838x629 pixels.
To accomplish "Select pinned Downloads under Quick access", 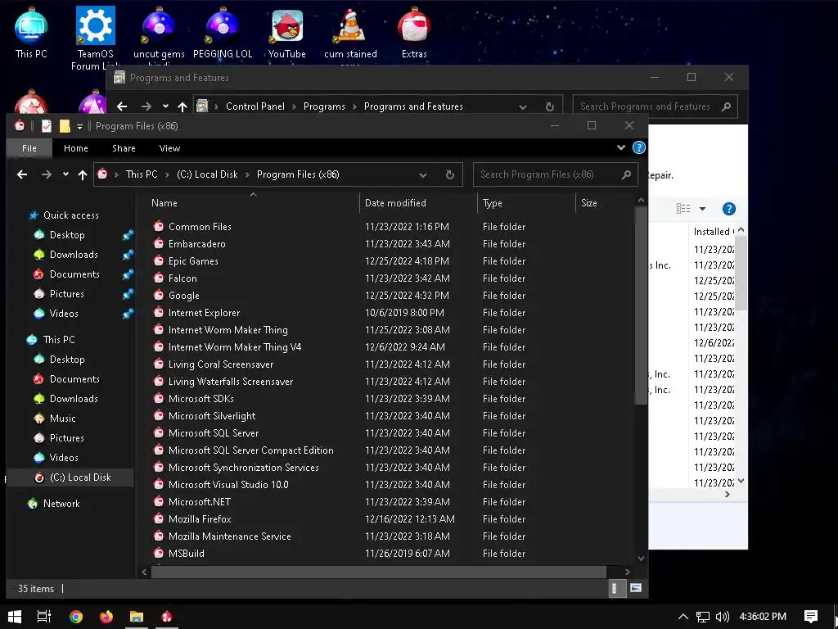I will pyautogui.click(x=74, y=255).
